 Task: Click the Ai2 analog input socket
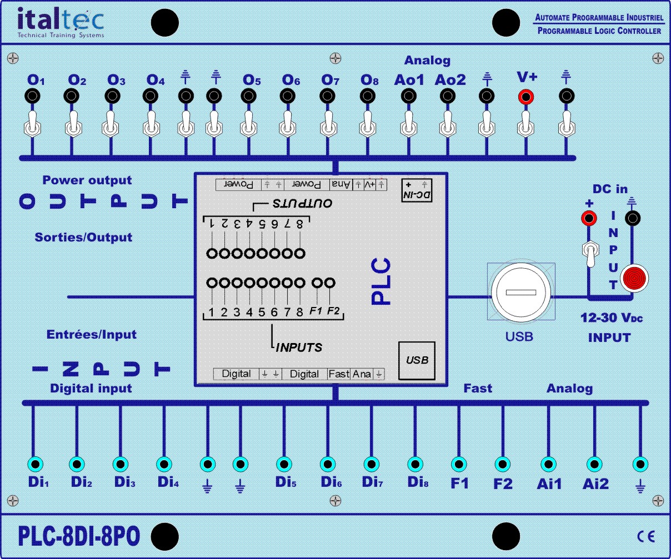[594, 464]
